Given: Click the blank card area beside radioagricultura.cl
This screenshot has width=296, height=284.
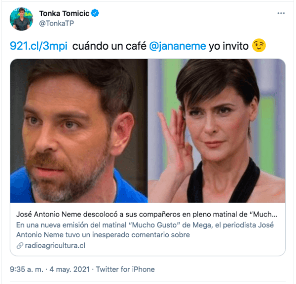Looking at the screenshot, I should point(185,246).
